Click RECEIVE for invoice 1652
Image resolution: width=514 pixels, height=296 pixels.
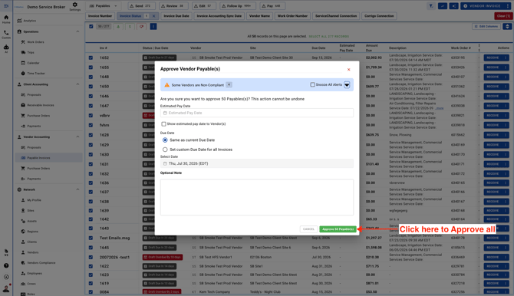pyautogui.click(x=493, y=58)
